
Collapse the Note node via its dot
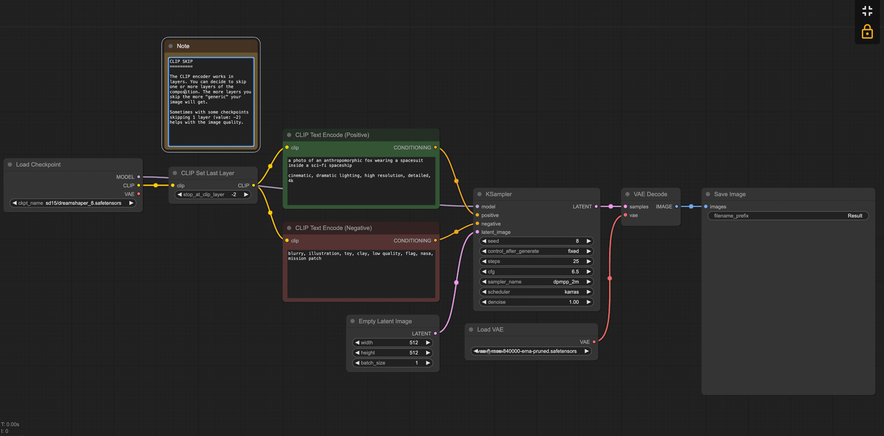(170, 46)
